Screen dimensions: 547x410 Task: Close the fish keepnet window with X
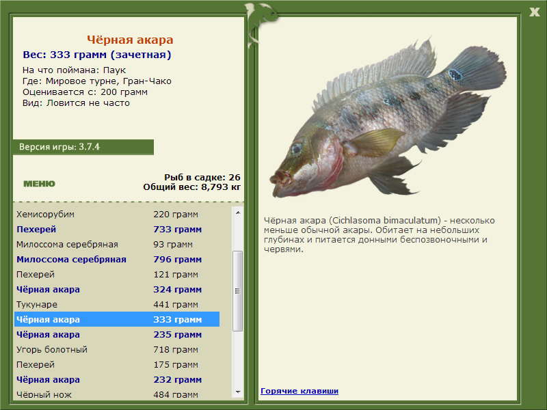click(534, 12)
